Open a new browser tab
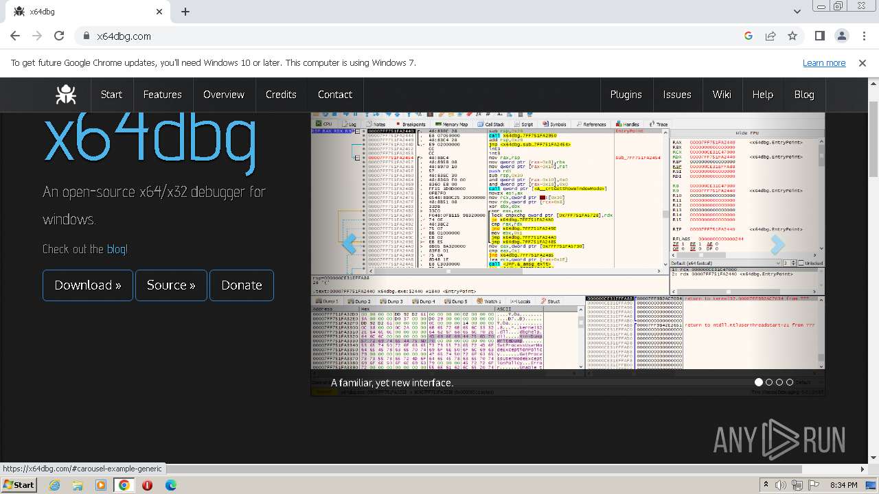Image resolution: width=879 pixels, height=494 pixels. click(185, 12)
